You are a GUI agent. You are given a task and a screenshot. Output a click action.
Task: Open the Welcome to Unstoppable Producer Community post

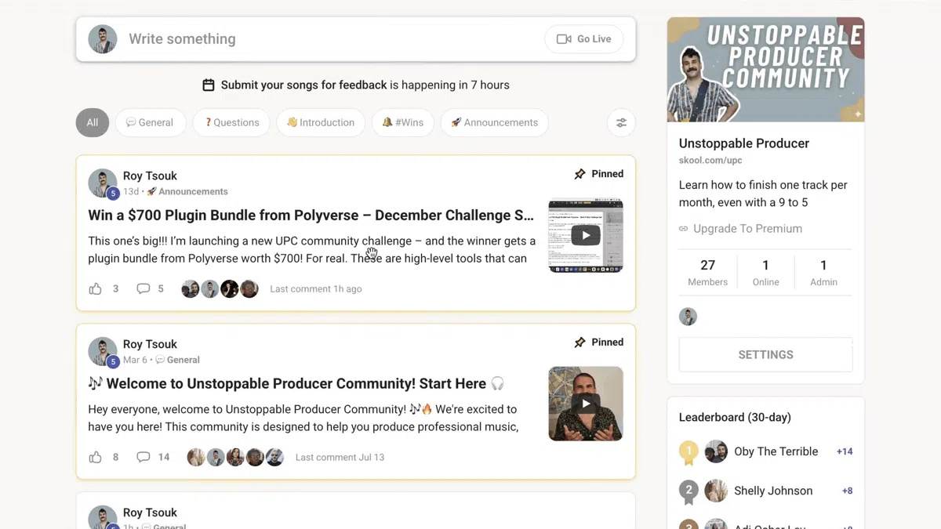tap(296, 383)
